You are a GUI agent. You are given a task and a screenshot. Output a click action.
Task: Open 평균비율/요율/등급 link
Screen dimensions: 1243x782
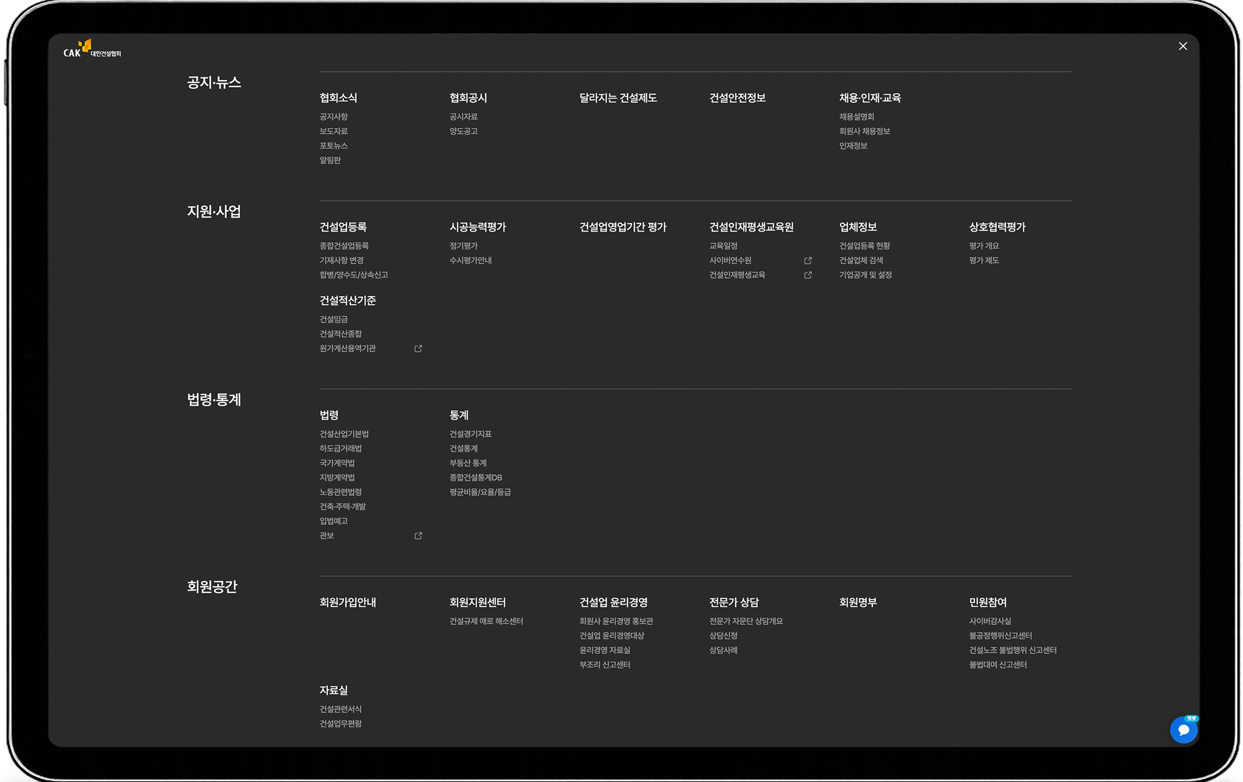(x=480, y=492)
